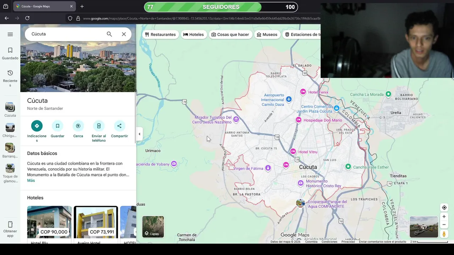The height and width of the screenshot is (255, 454).
Task: Click Monumento Histórico Cristo Rey pin
Action: [301, 183]
